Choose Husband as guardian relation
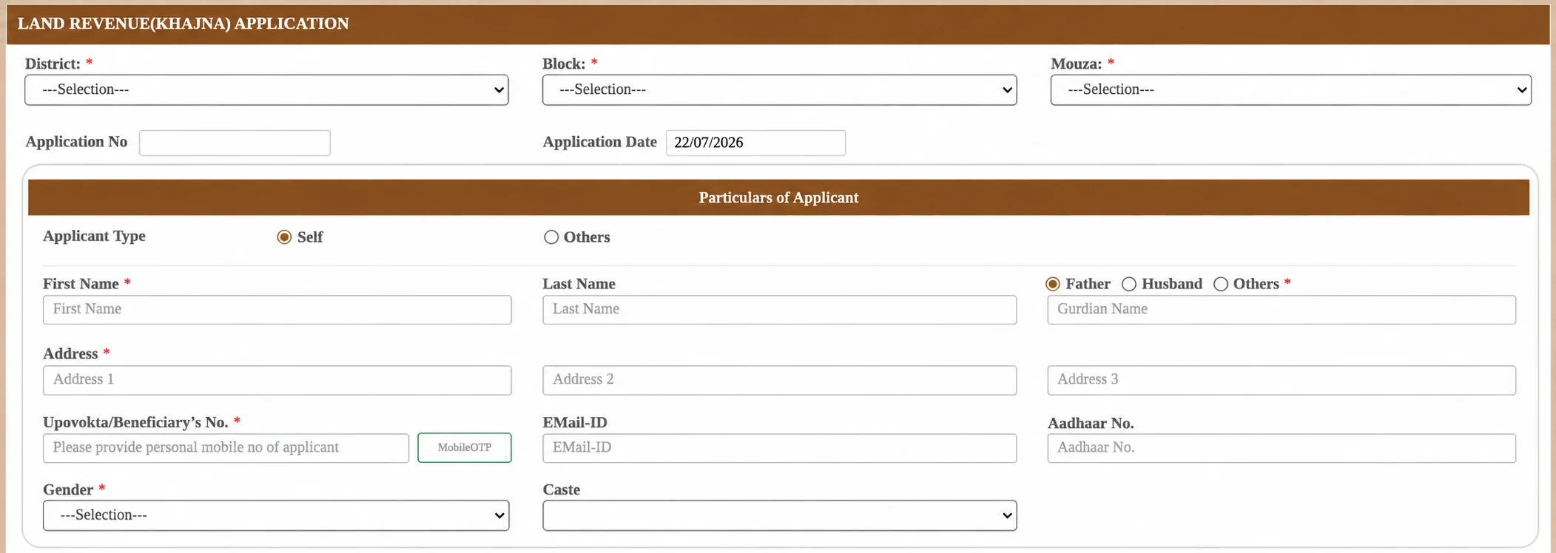Image resolution: width=1556 pixels, height=553 pixels. pos(1129,284)
